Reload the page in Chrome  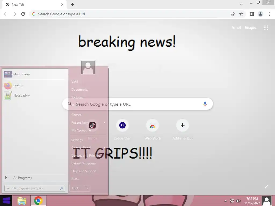[23, 14]
